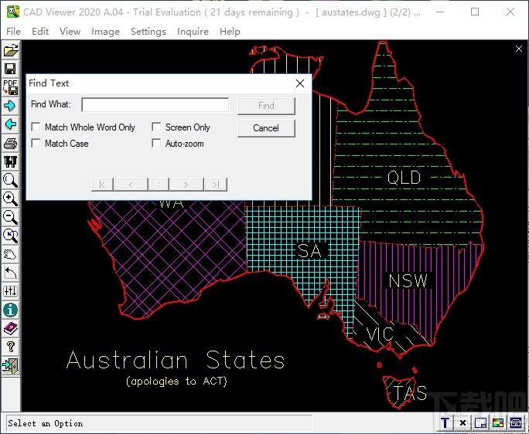Activate the Zoom In magnifier tool

point(11,198)
